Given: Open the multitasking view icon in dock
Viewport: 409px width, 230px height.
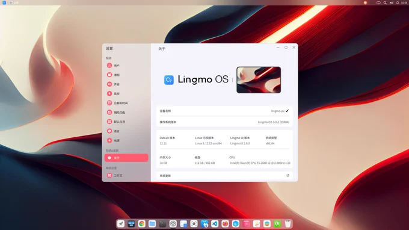Looking at the screenshot, I should pos(131,224).
